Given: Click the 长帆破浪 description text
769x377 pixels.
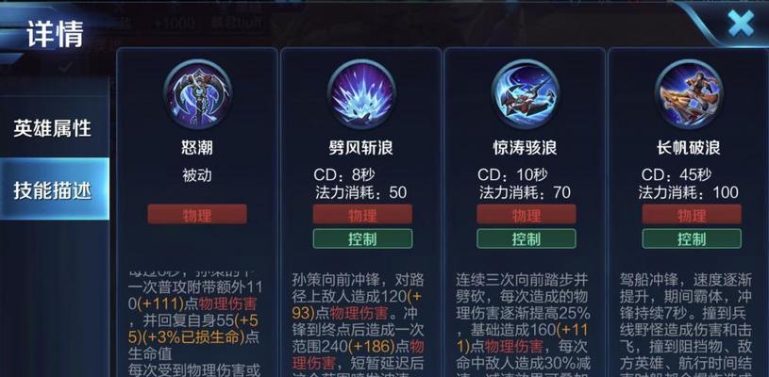Looking at the screenshot, I should point(686,324).
